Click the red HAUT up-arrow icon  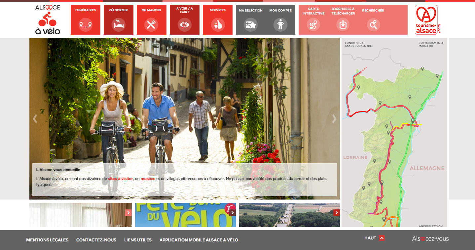[x=382, y=238]
